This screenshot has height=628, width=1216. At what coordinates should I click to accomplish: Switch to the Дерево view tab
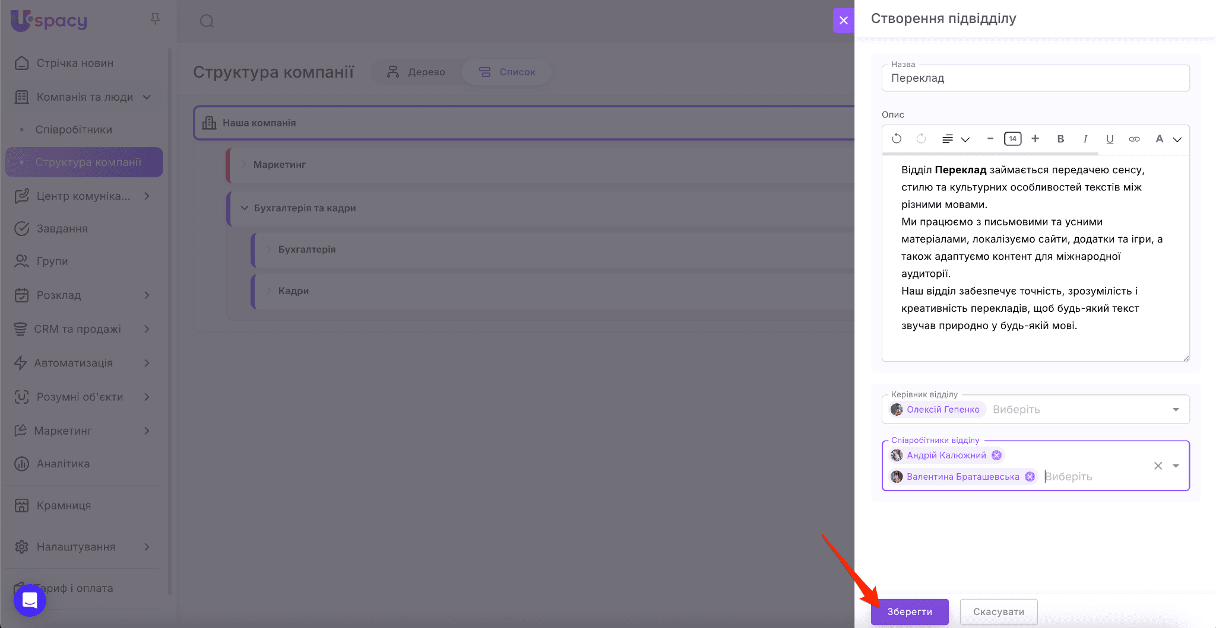(416, 72)
